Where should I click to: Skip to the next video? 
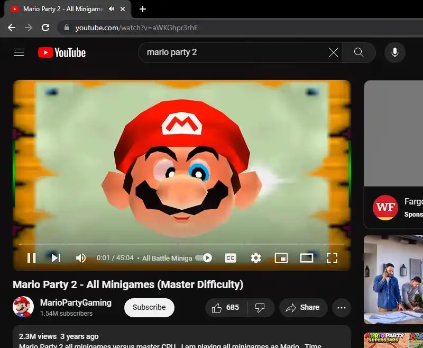(x=56, y=258)
